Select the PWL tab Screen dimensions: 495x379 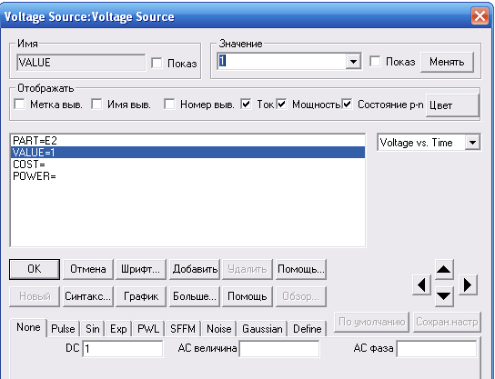(x=148, y=329)
